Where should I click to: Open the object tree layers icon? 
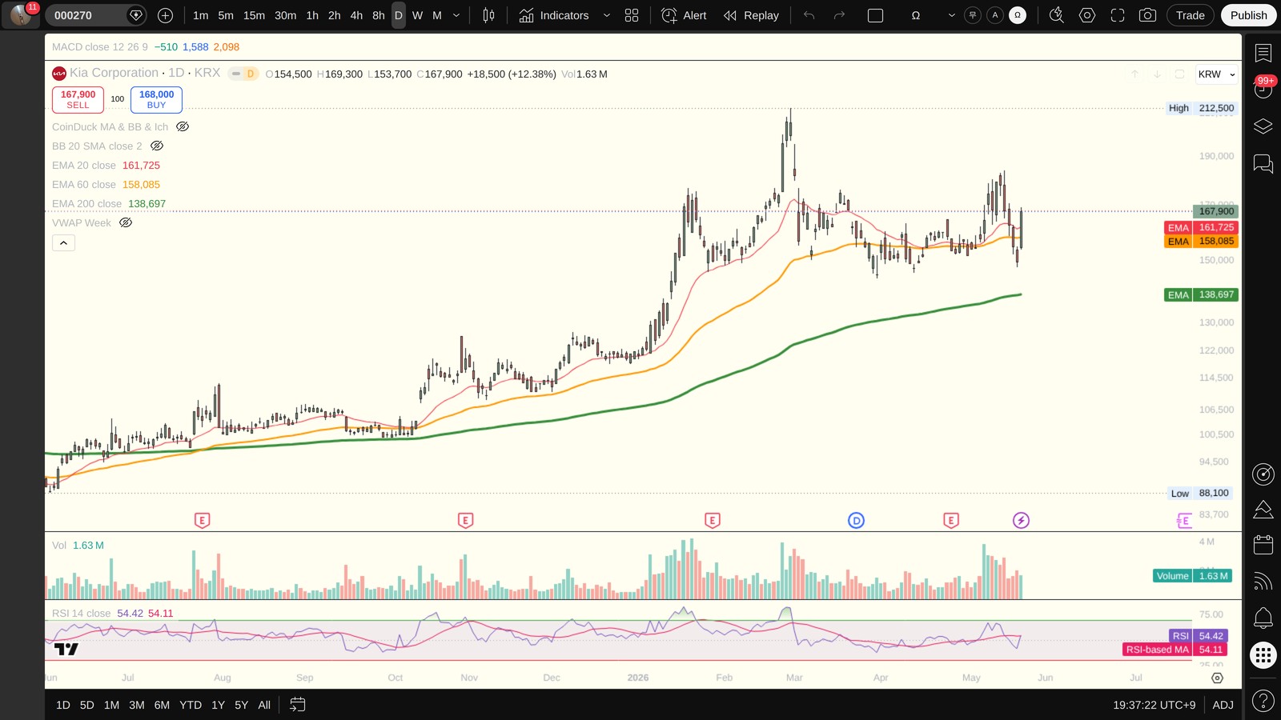[1263, 126]
